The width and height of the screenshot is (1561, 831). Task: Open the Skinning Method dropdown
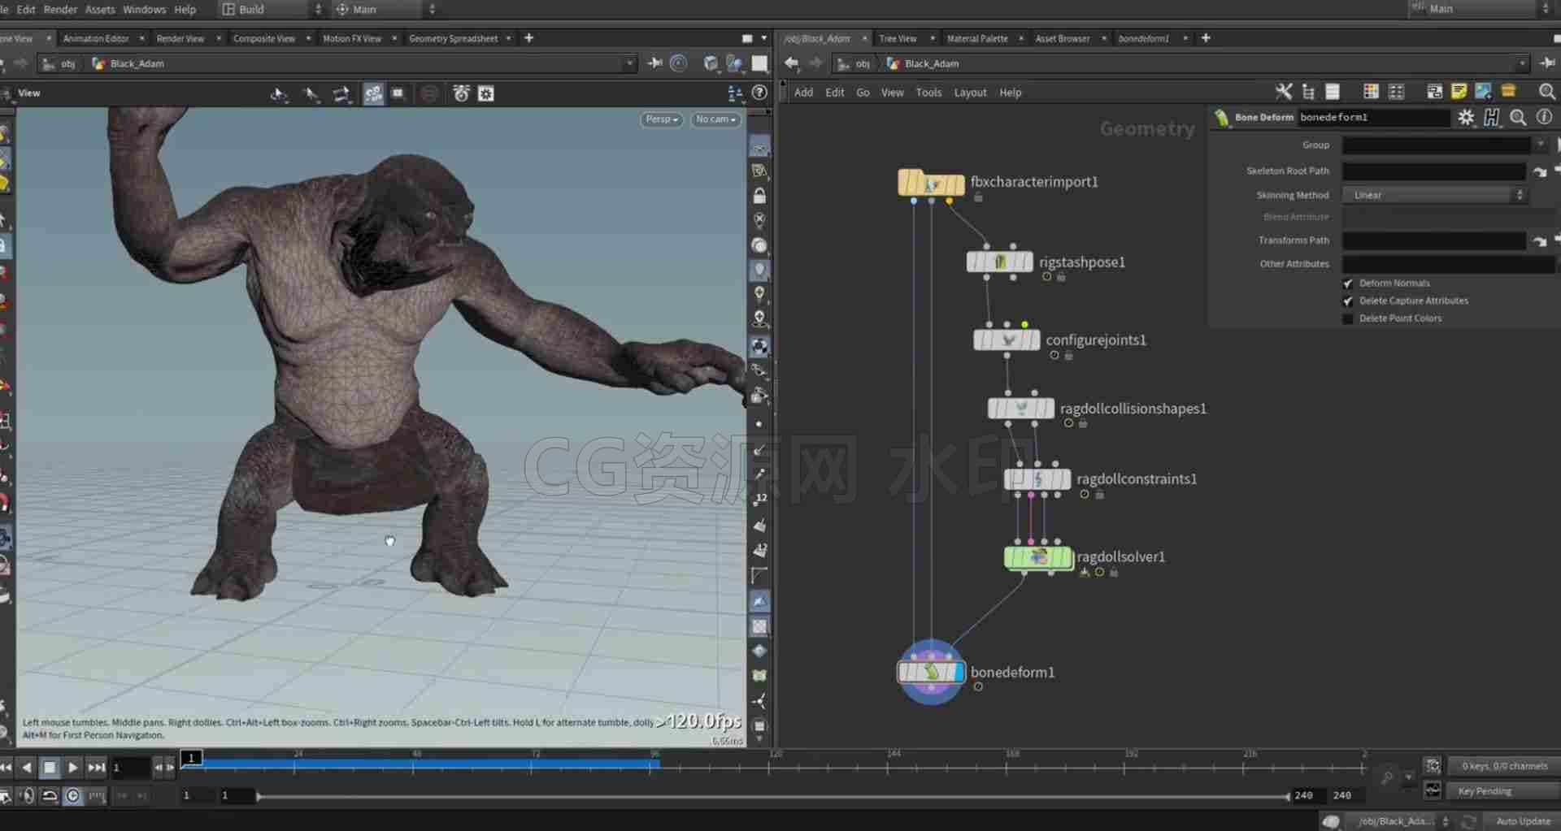(1434, 195)
